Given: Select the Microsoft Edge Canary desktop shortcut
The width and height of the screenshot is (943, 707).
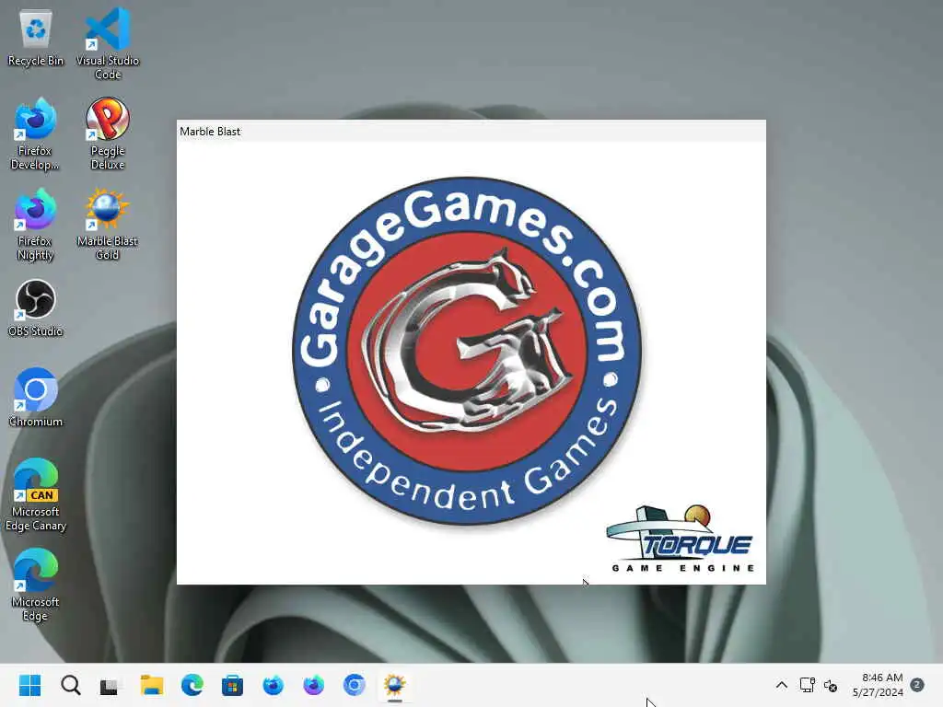Looking at the screenshot, I should 36,495.
